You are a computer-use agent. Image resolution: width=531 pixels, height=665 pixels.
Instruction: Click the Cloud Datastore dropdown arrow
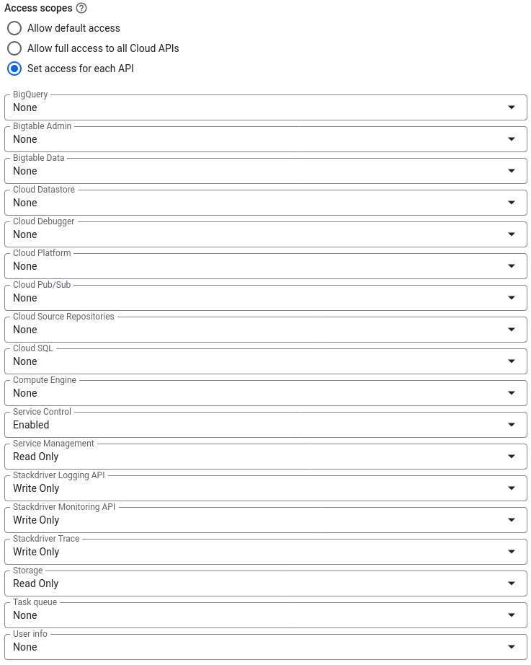(x=512, y=203)
